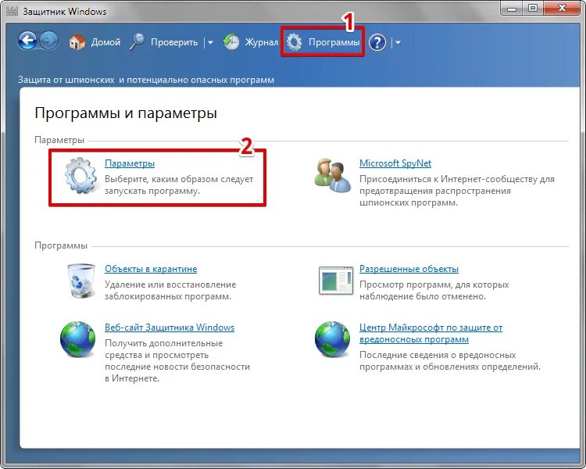
Task: Click the description under Объекты в карантине
Action: [170, 290]
